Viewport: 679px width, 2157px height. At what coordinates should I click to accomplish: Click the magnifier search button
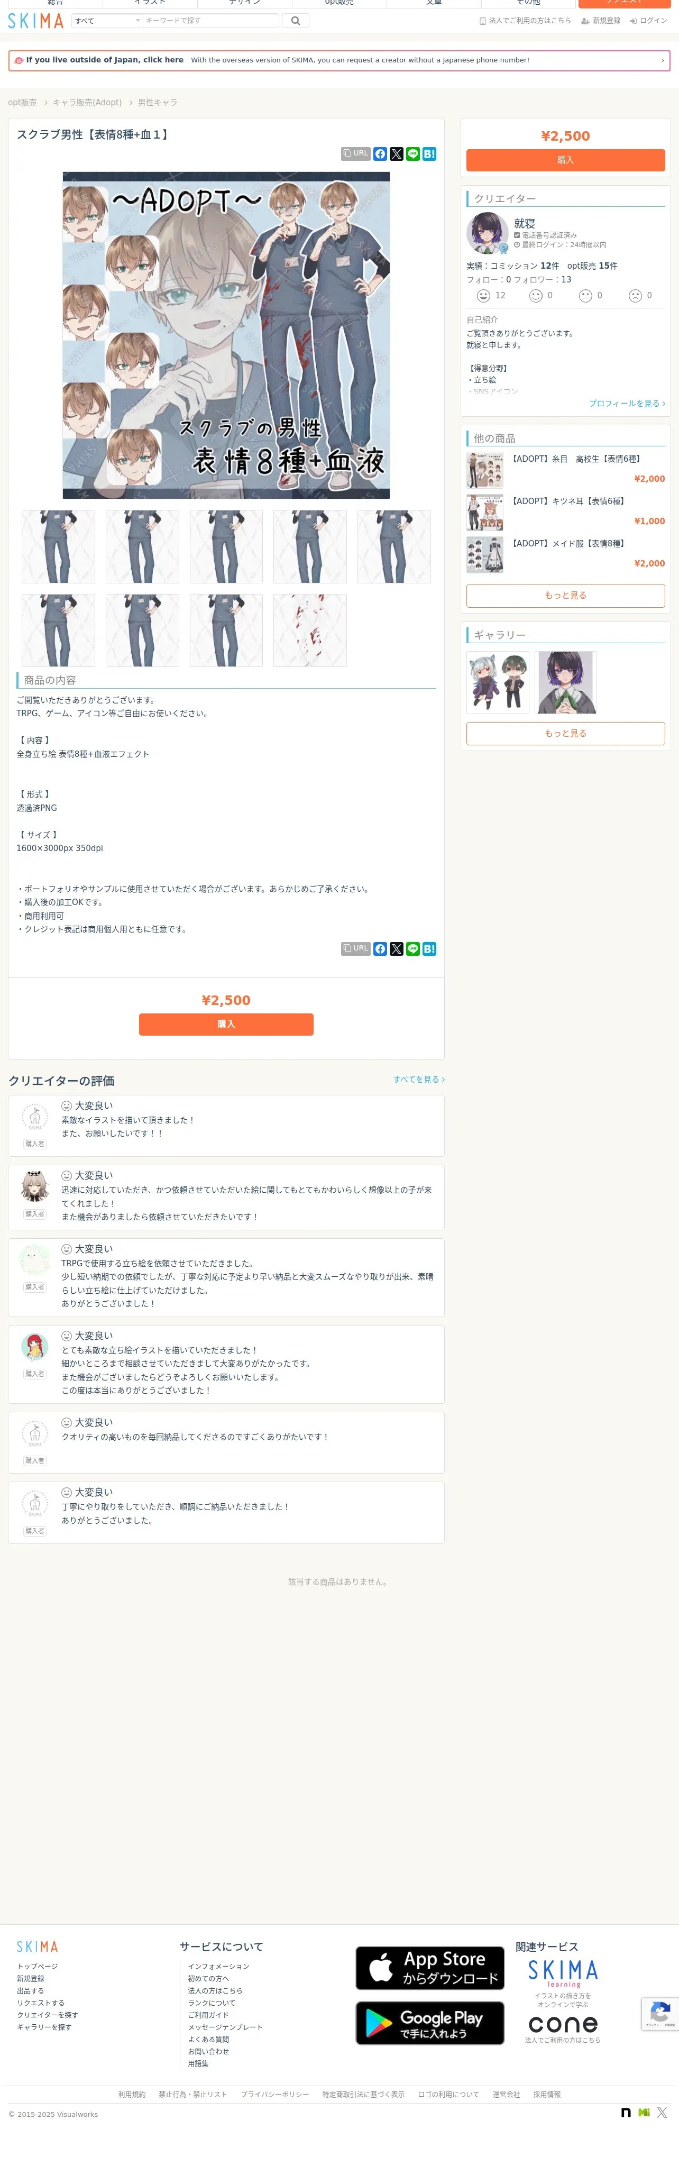pyautogui.click(x=296, y=21)
